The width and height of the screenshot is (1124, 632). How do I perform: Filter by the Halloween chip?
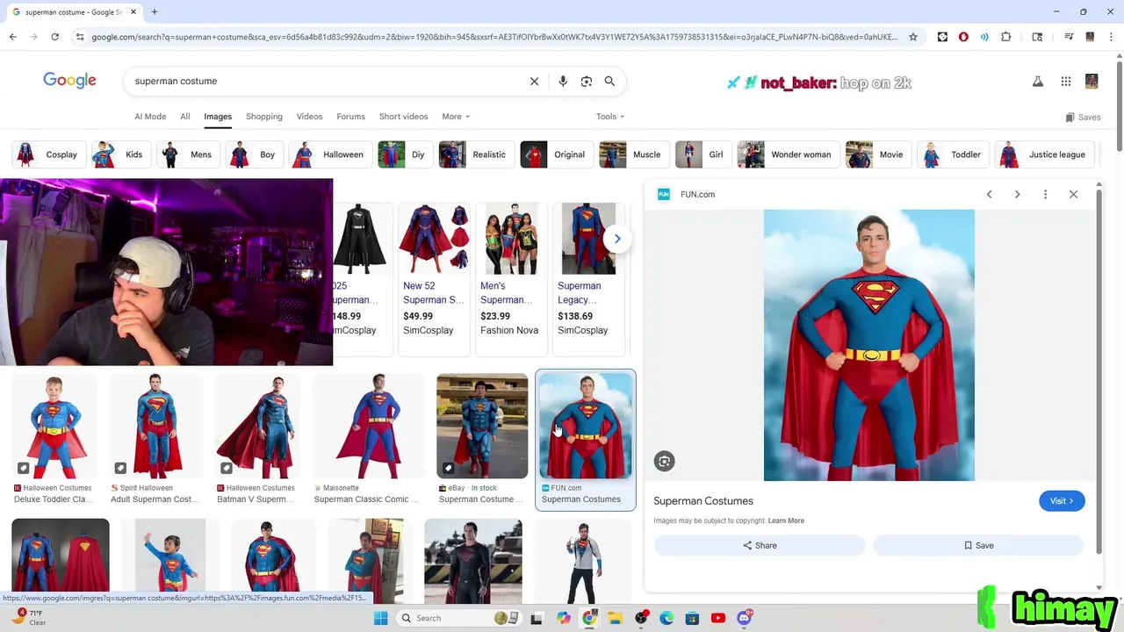[330, 154]
